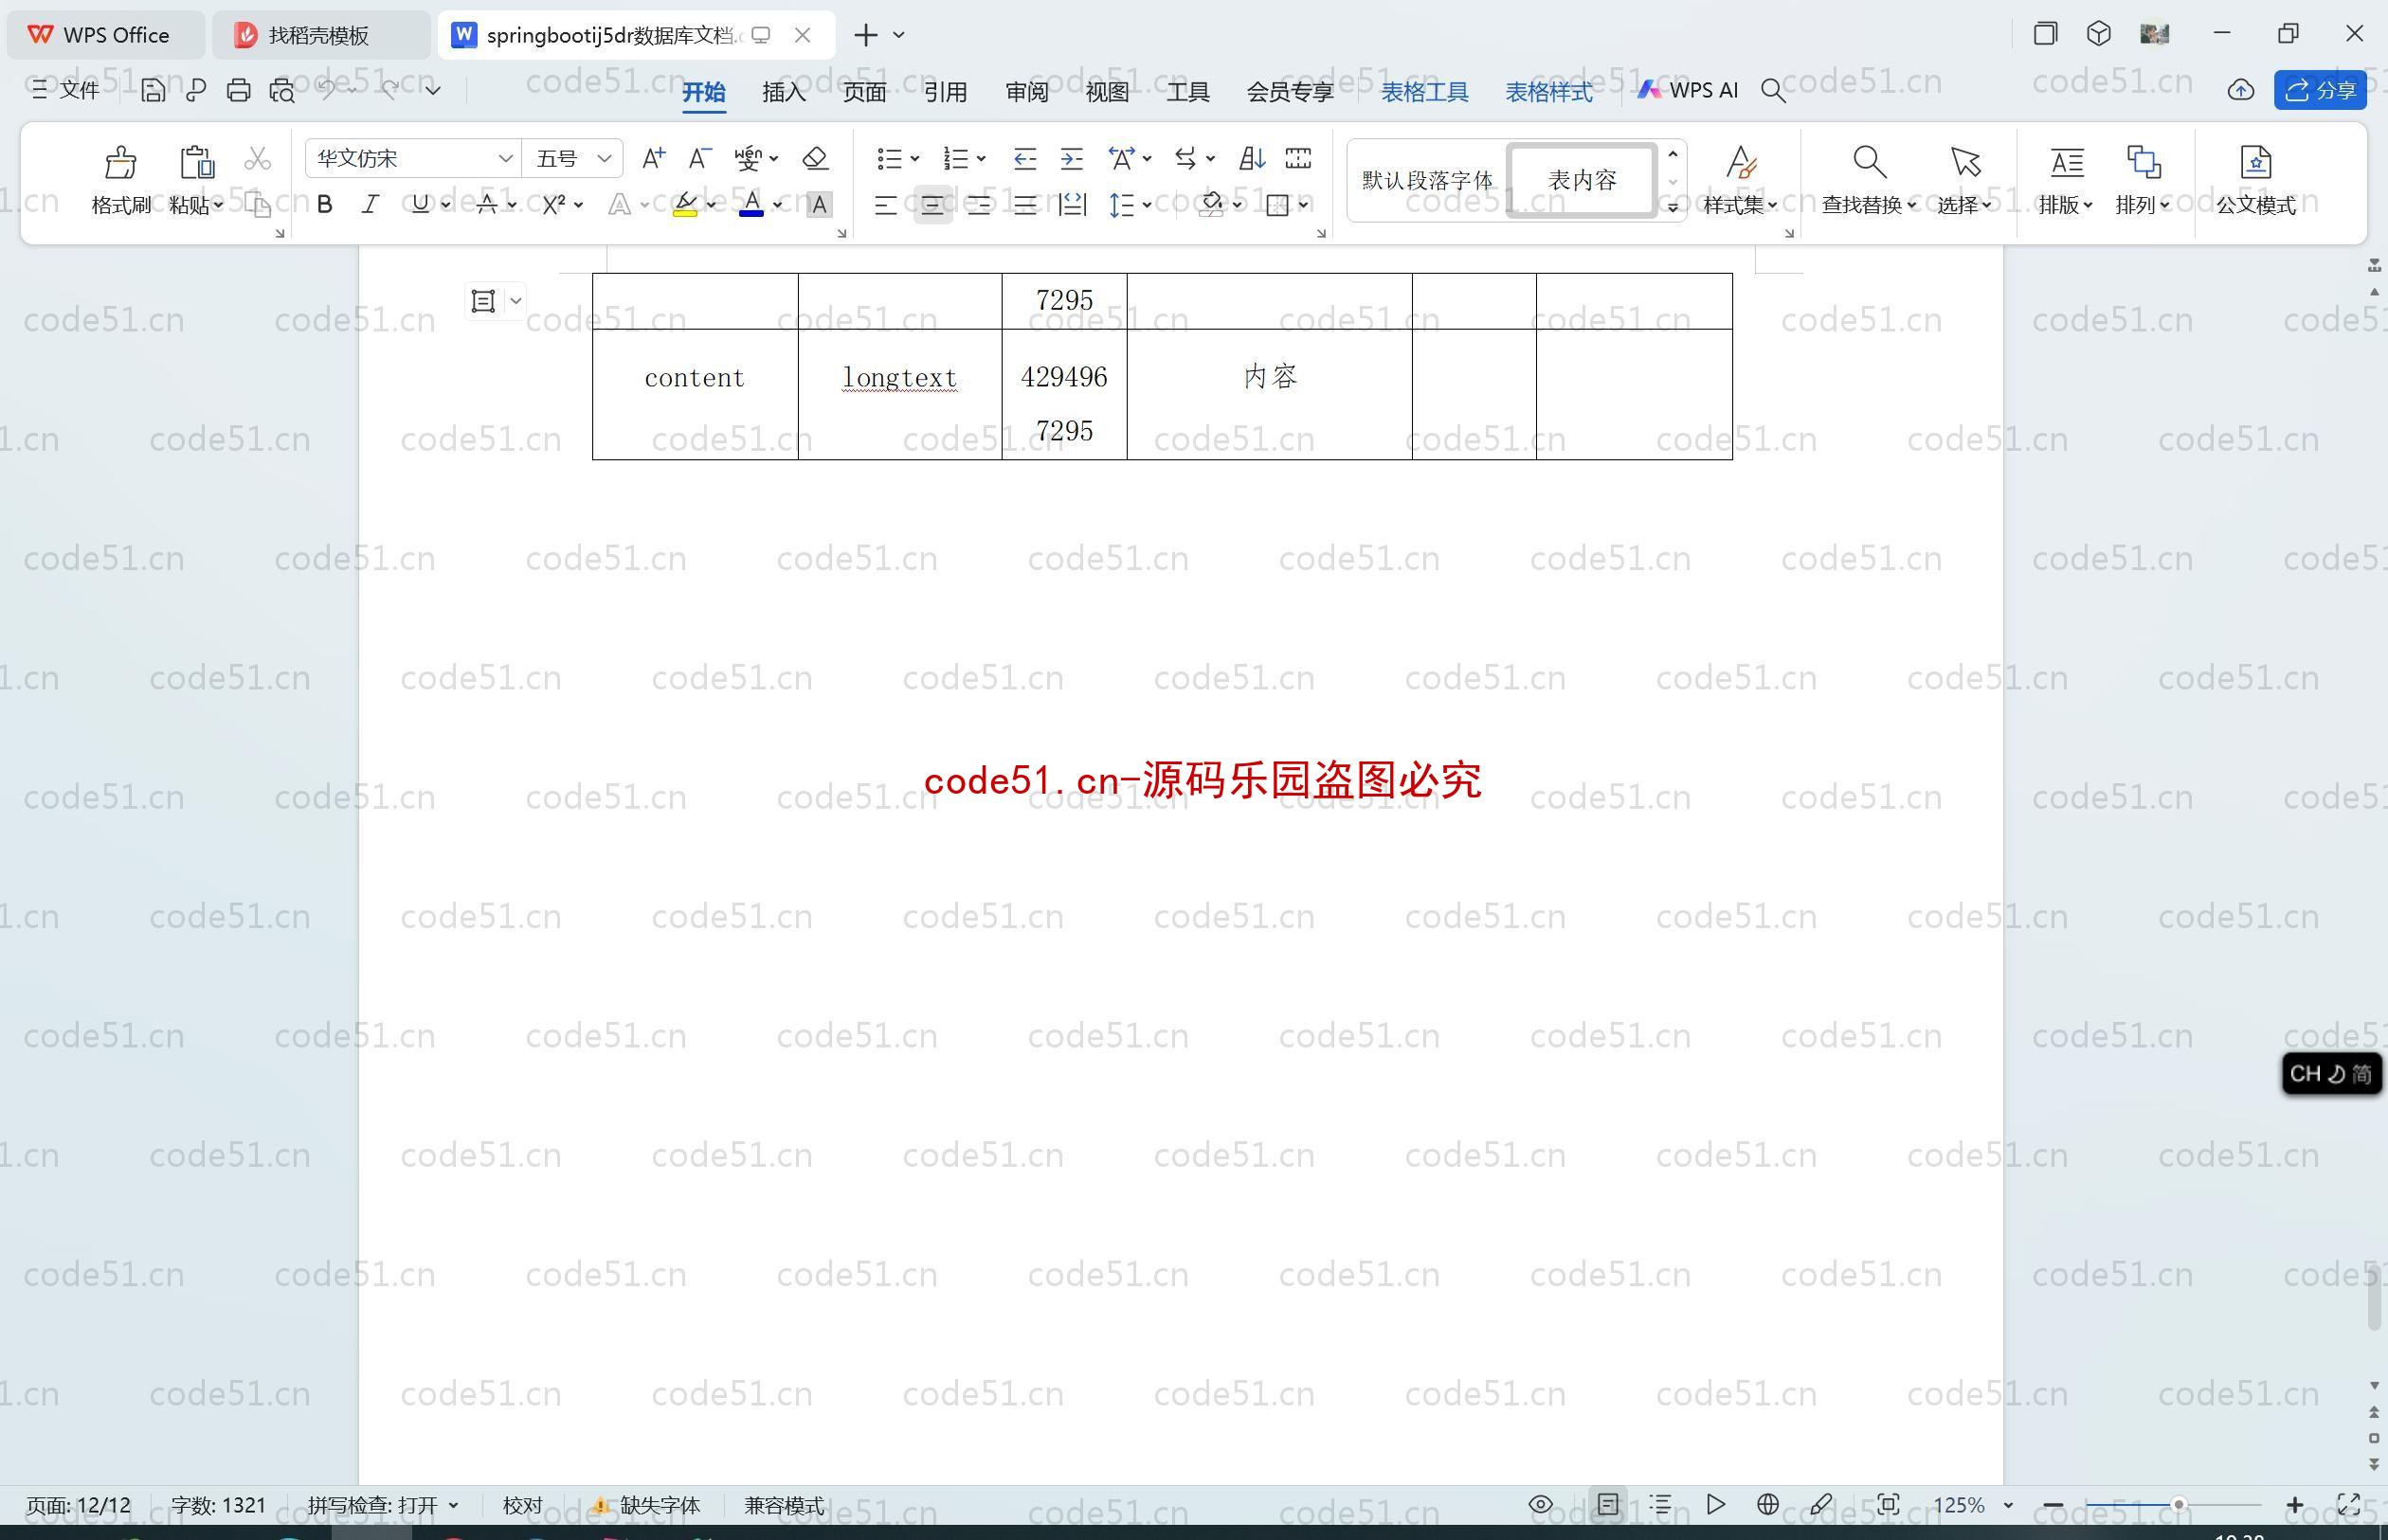2388x1540 pixels.
Task: Toggle justify text alignment
Action: (x=1024, y=205)
